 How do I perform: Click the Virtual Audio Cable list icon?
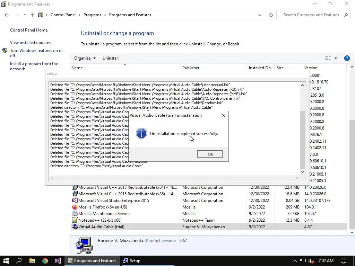pyautogui.click(x=75, y=227)
